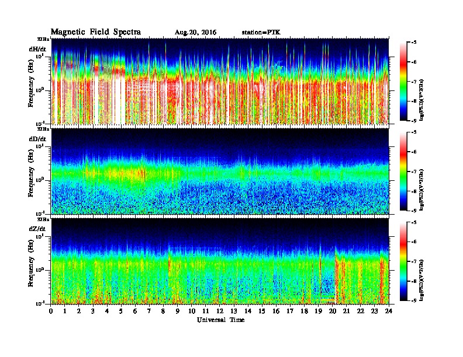The image size is (463, 357).
Task: Click the "-5" tick on the dH/dt colorbar
Action: pos(414,43)
